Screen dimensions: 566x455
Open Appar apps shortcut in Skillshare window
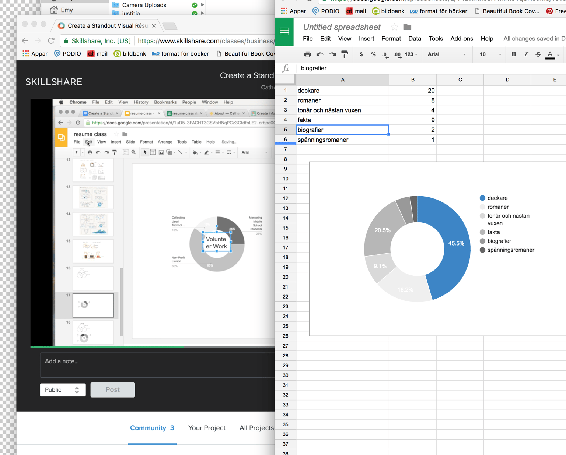[35, 54]
